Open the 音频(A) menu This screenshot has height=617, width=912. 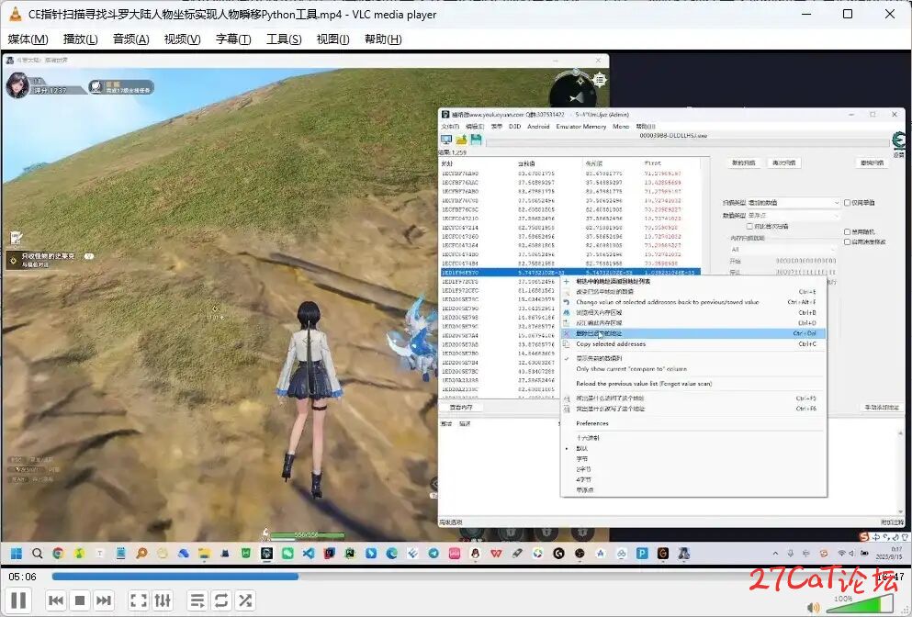click(x=130, y=39)
